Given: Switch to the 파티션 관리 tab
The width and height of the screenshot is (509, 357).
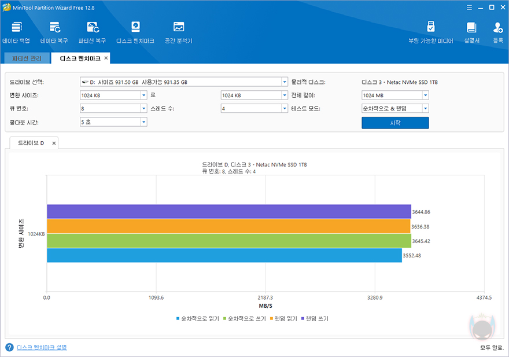Looking at the screenshot, I should pos(27,58).
